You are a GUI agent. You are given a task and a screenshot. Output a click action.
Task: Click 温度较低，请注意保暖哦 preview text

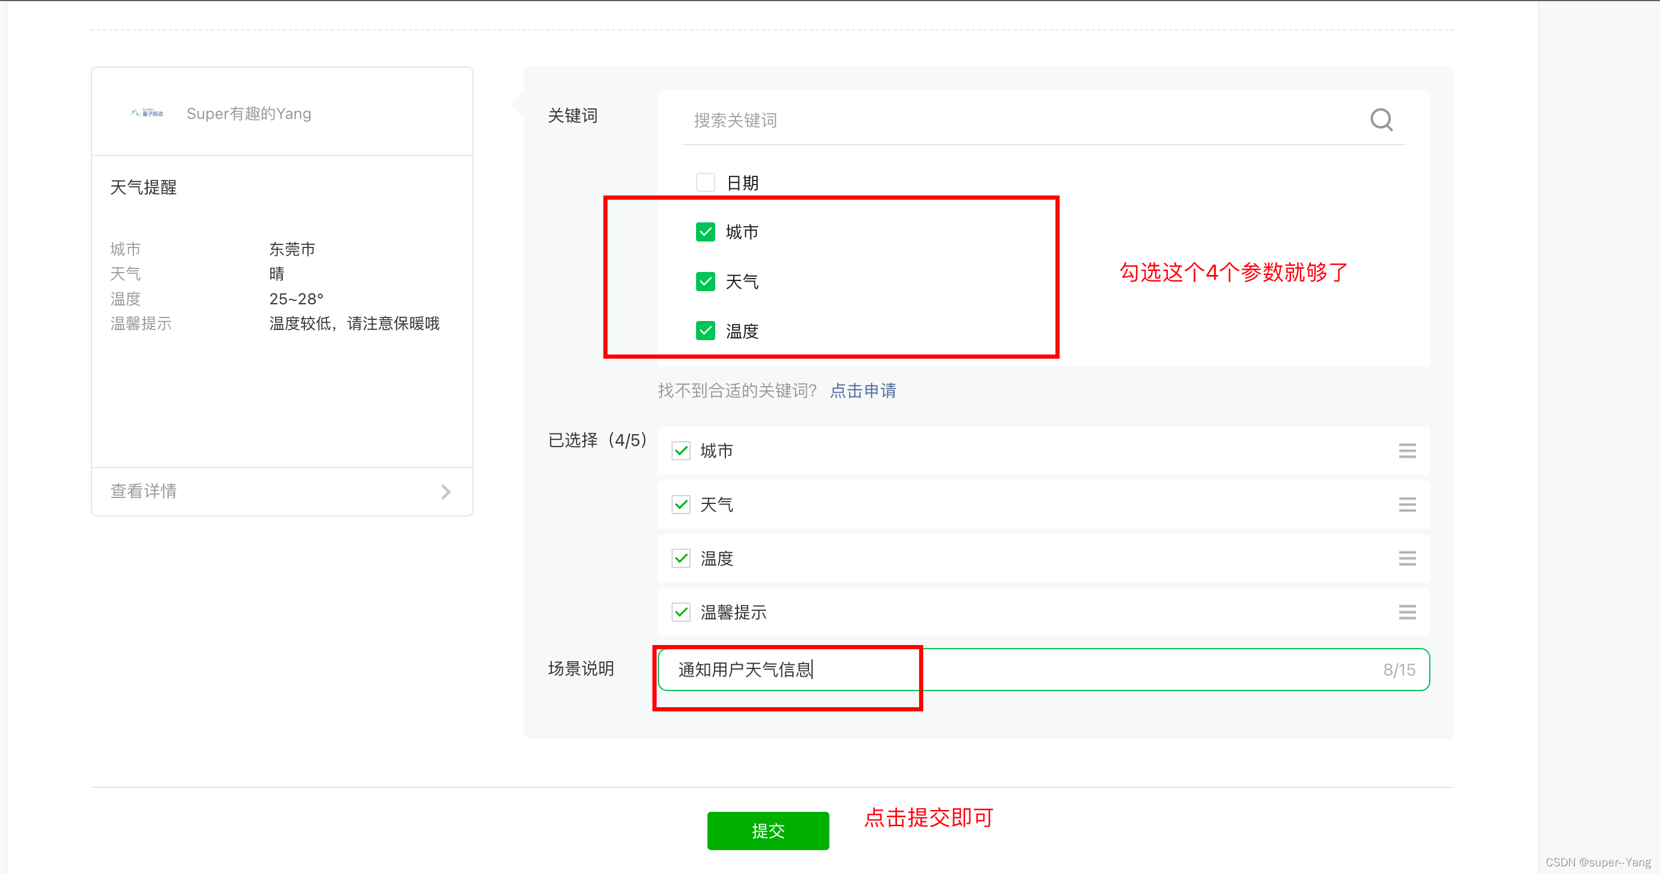pos(355,323)
